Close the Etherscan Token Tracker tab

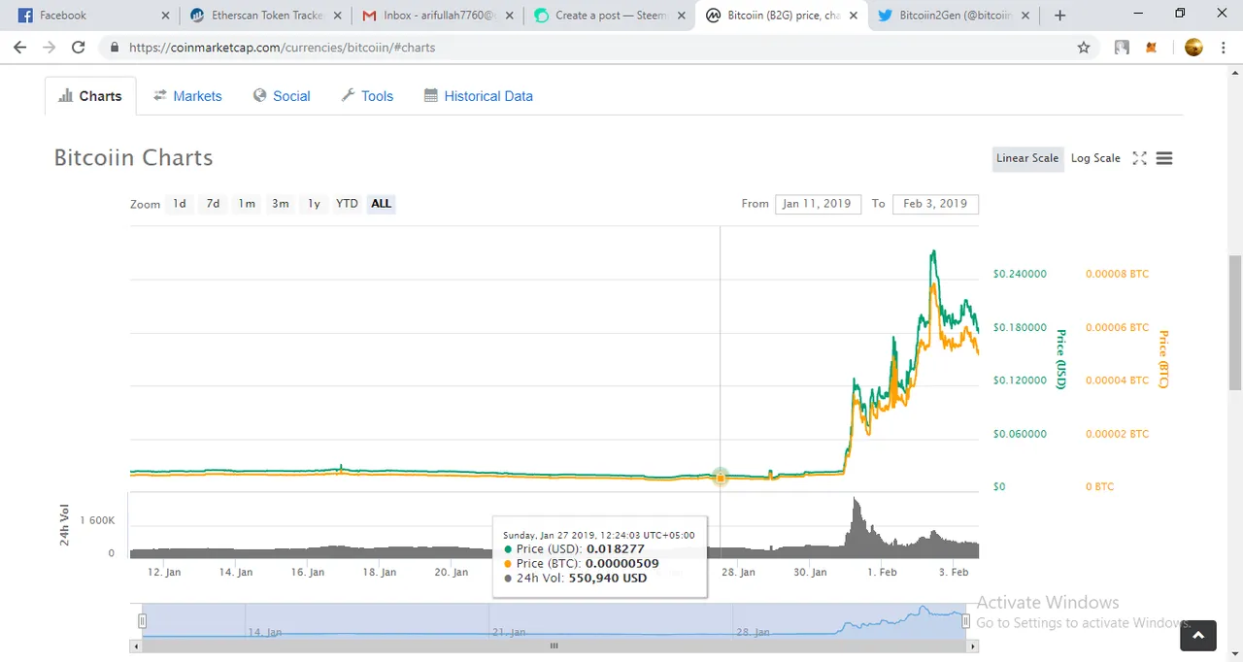(336, 16)
